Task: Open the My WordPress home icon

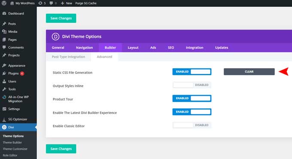Action: (12, 3)
